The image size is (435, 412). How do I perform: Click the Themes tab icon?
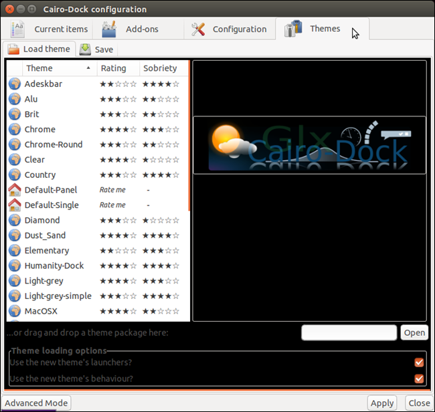pos(293,28)
